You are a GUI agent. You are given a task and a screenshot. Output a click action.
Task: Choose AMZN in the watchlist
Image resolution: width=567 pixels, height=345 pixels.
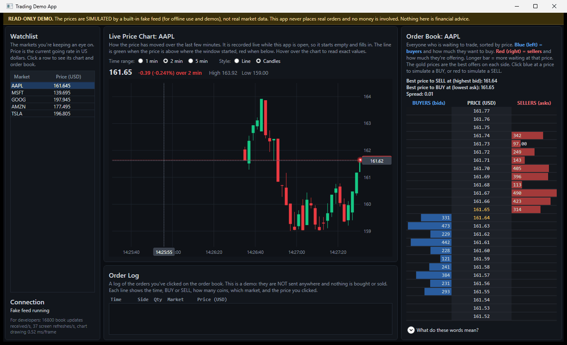[x=53, y=106]
